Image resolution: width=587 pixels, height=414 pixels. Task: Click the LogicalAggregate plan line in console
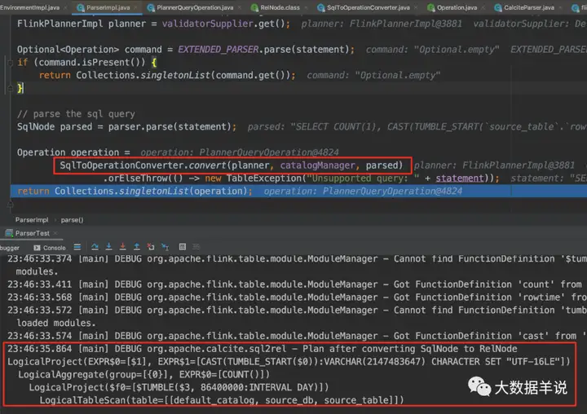(143, 374)
